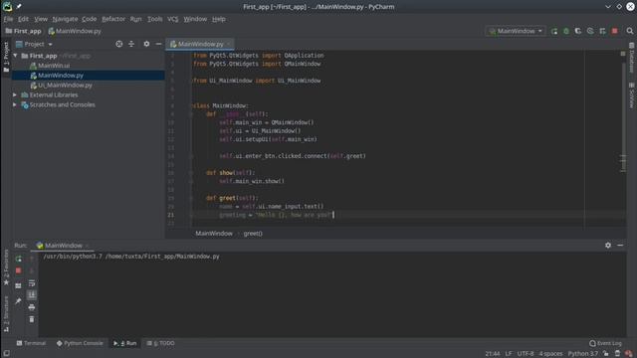Click the MainWindow breadcrumb below the editor
Screen dimensions: 637x358
pos(214,234)
